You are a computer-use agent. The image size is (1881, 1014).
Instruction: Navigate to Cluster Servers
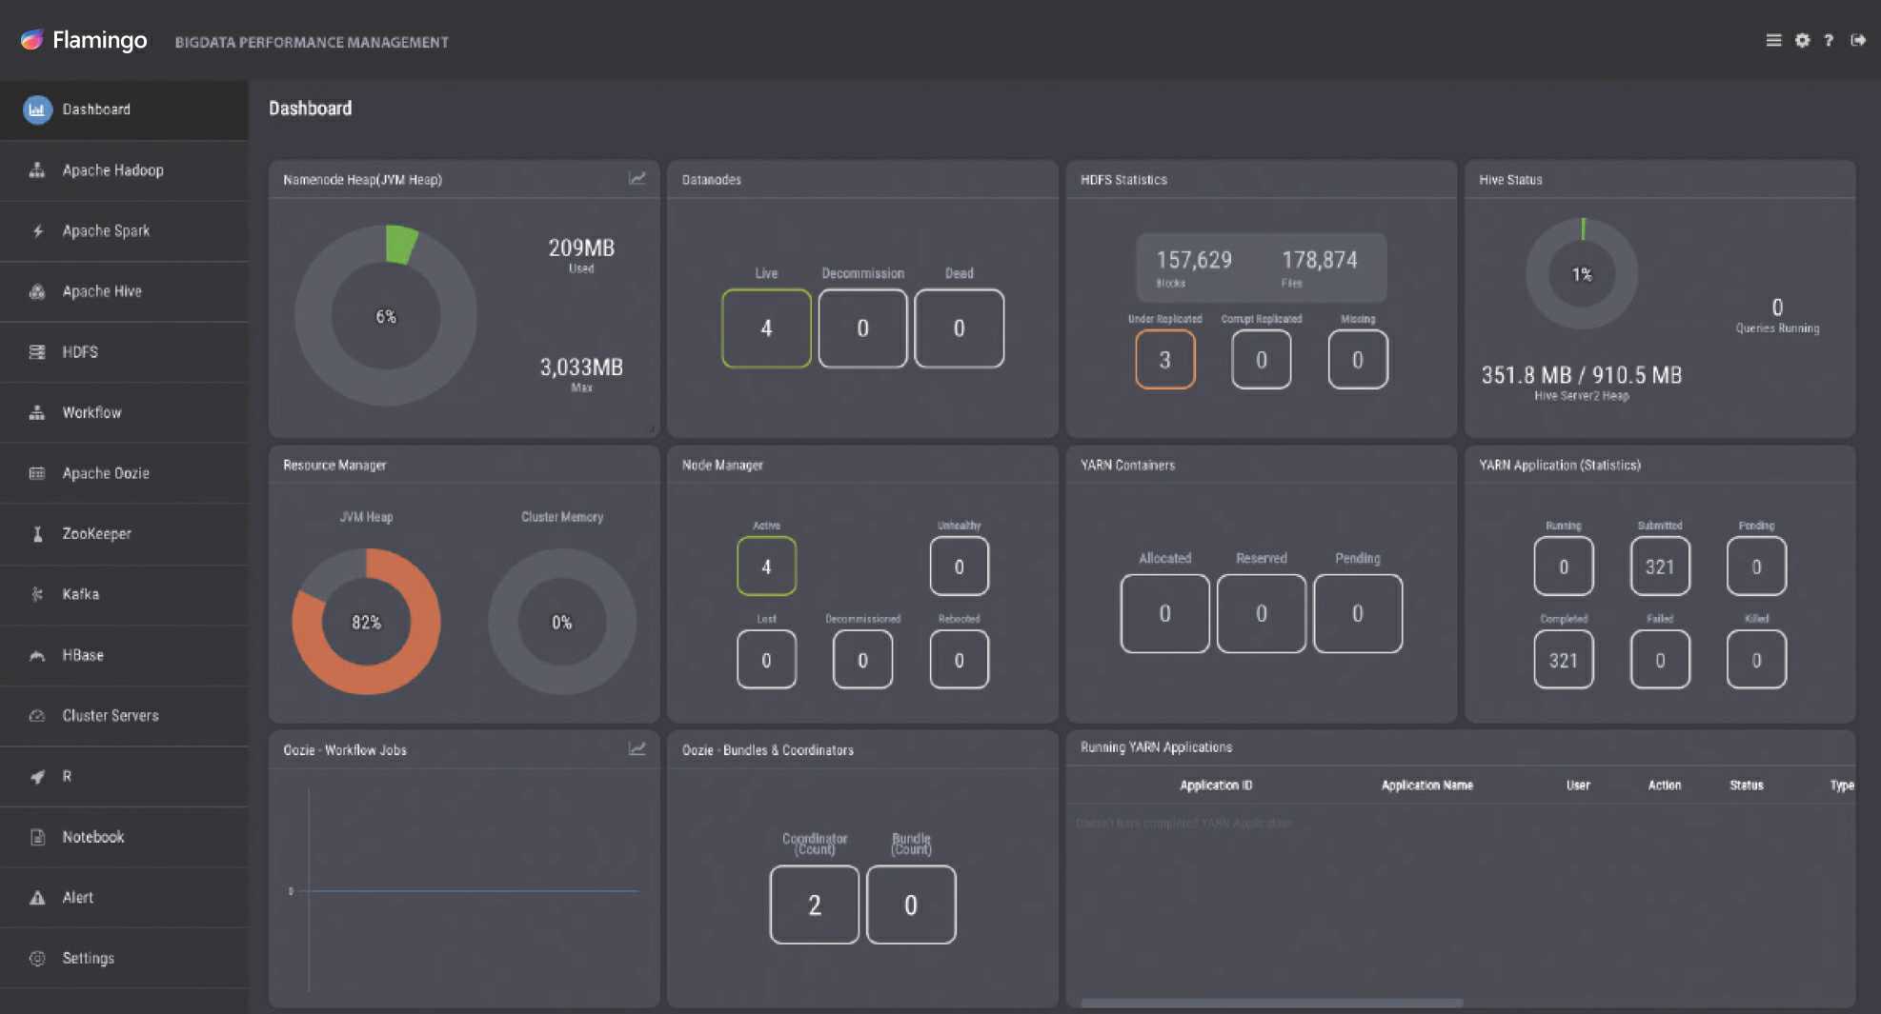(x=111, y=716)
